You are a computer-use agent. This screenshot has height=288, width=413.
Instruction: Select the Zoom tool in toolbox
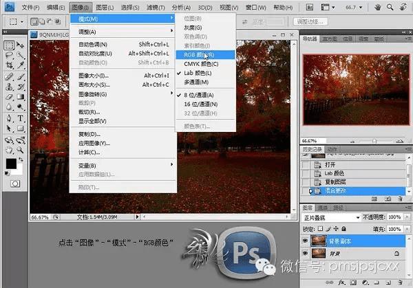(20, 150)
